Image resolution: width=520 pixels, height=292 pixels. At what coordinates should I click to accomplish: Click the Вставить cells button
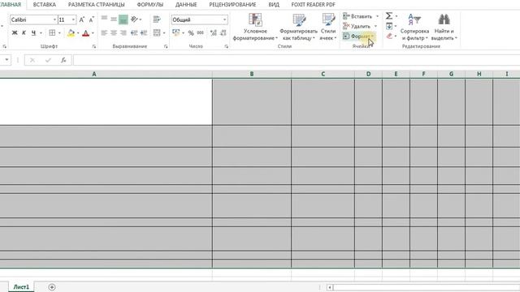[357, 16]
